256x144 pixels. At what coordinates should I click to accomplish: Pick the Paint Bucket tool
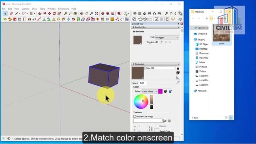click(75, 14)
